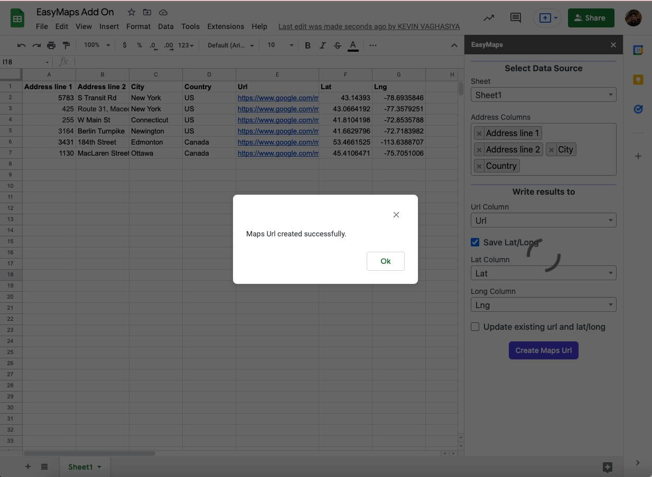652x477 pixels.
Task: Open Google Tasks side panel
Action: 638,109
